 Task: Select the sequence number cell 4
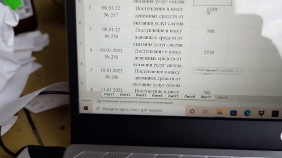point(91,50)
